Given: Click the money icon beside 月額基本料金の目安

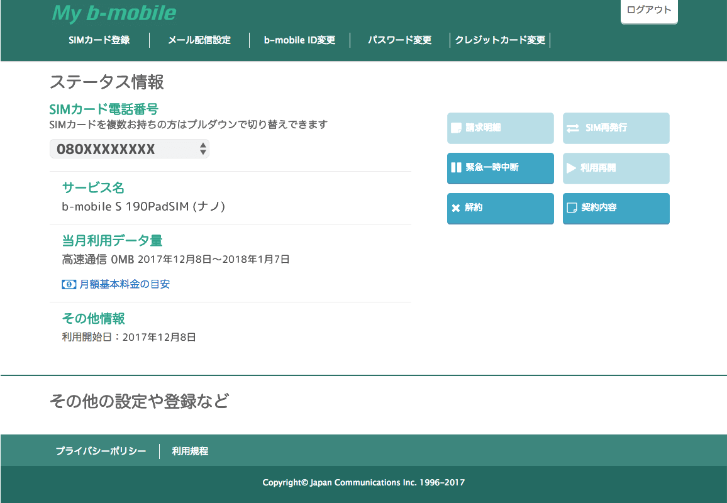Looking at the screenshot, I should coord(69,284).
